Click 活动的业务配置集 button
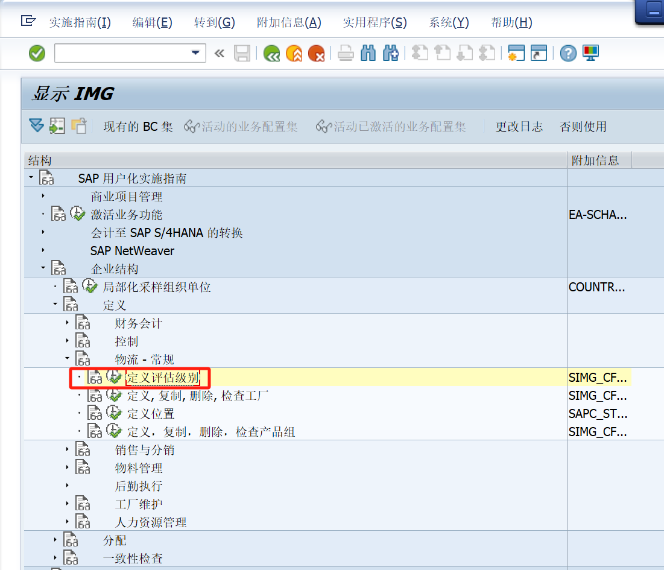Viewport: 664px width, 570px height. (241, 127)
